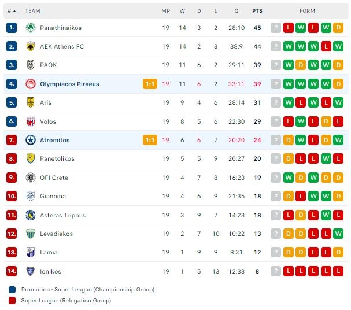Click the Ionikos club crest icon
Viewport: 351px width, 310px height.
[31, 271]
